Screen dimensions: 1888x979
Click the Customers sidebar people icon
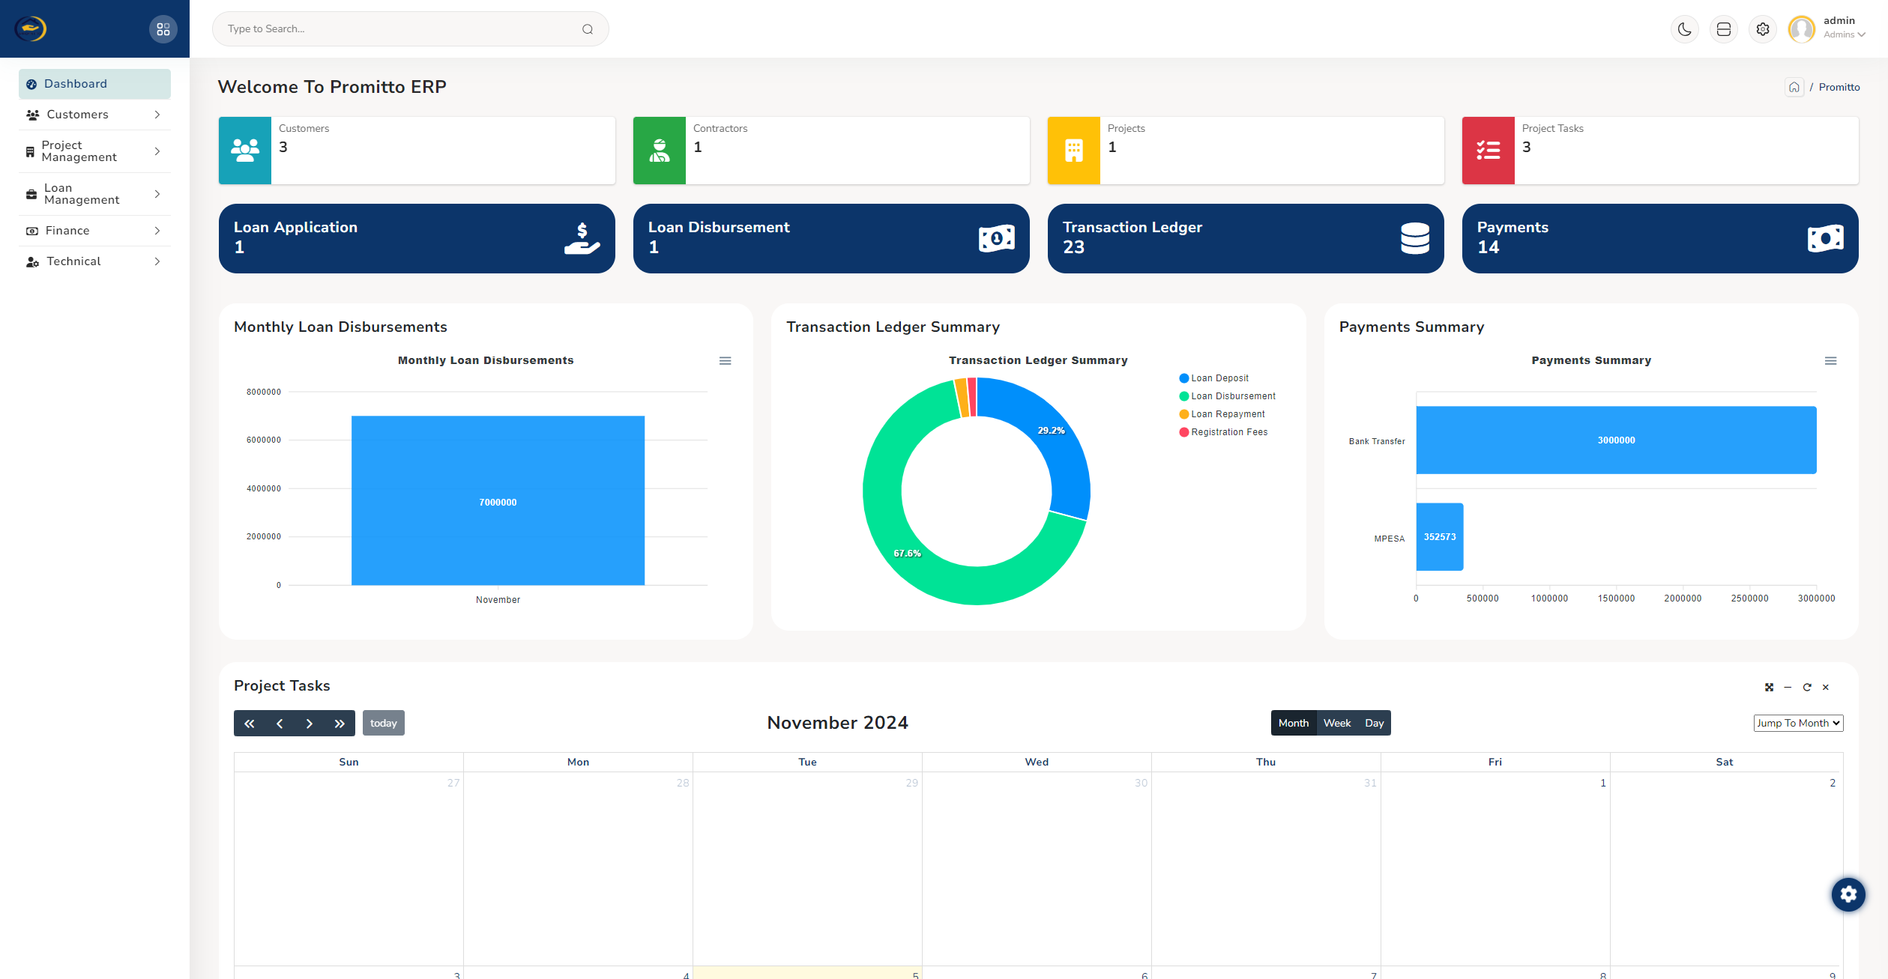[x=33, y=115]
